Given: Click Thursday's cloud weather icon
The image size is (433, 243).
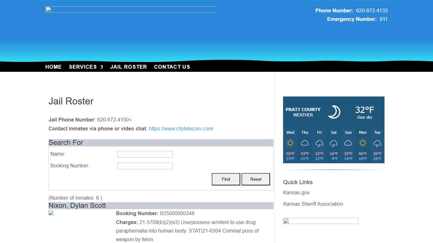Looking at the screenshot, I should pos(305,143).
